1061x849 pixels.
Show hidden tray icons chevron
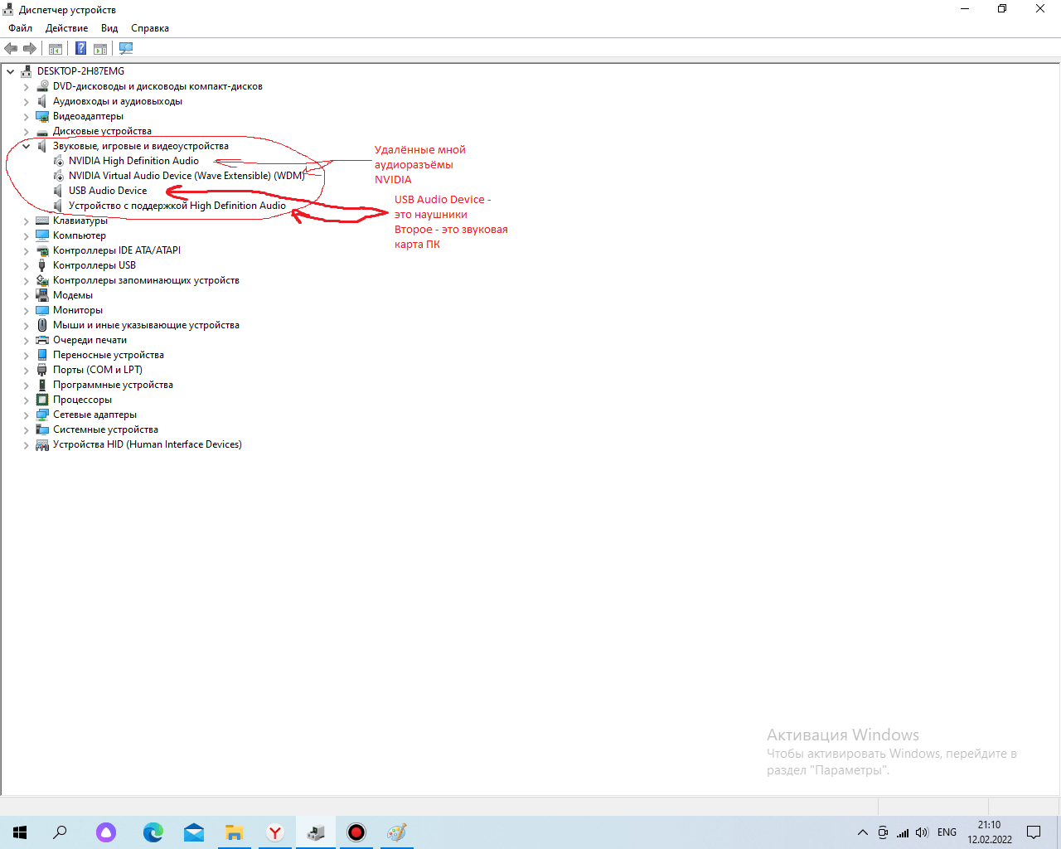click(x=862, y=832)
